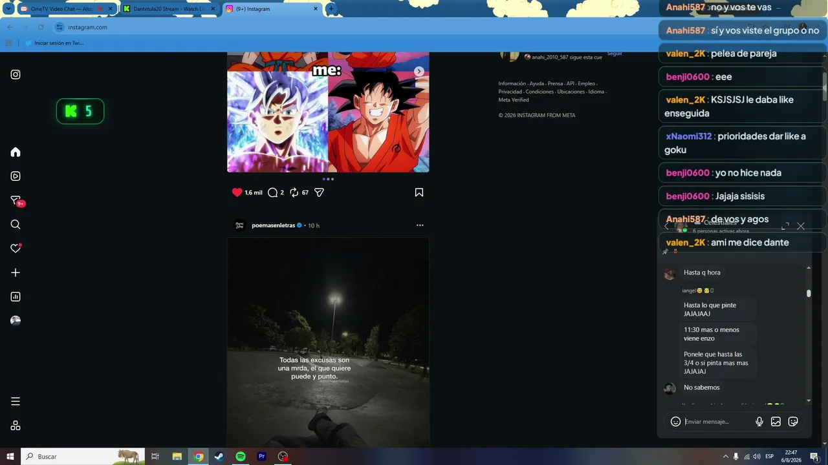The width and height of the screenshot is (828, 465).
Task: Record a voice message with microphone
Action: [x=759, y=422]
